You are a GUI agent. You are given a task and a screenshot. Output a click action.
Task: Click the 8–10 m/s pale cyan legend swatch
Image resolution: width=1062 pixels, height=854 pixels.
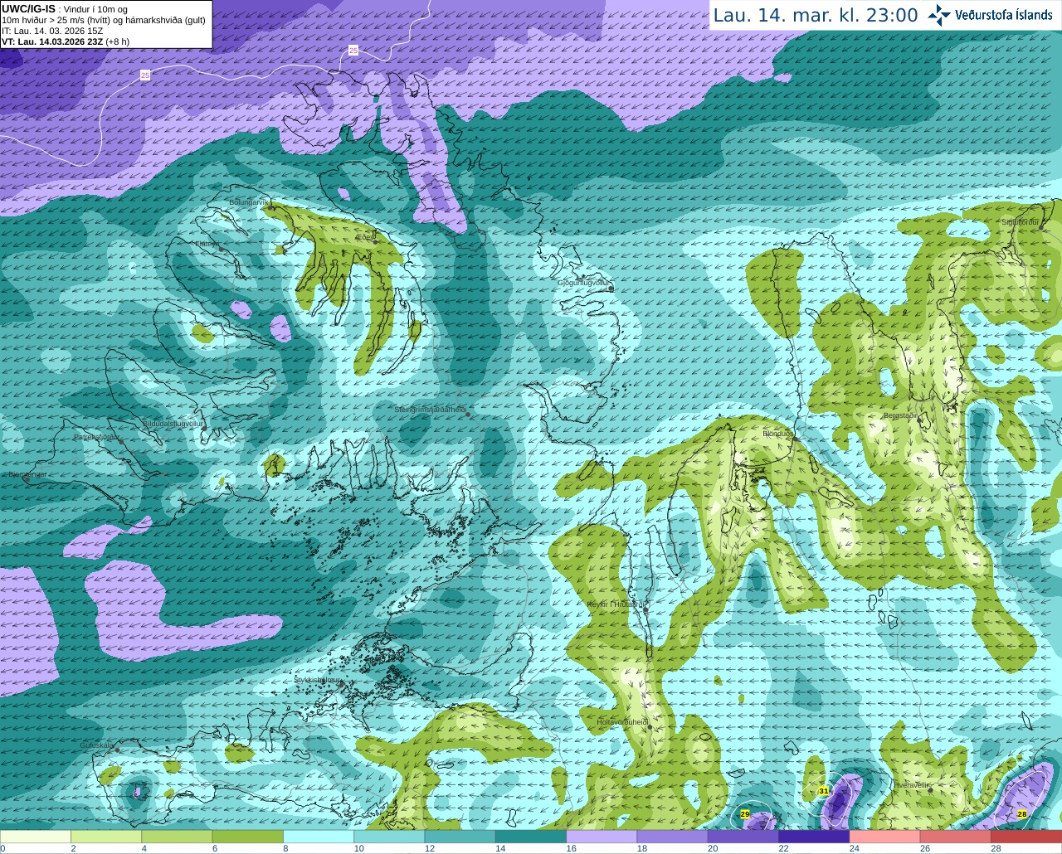(319, 837)
